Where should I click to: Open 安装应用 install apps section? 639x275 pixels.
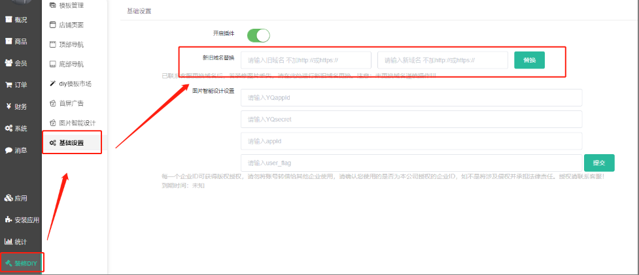22,220
